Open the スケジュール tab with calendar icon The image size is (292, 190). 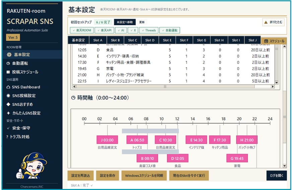(x=274, y=41)
